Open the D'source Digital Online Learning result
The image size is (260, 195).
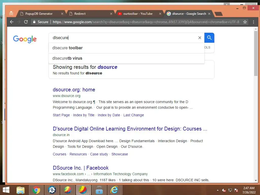pos(130,129)
